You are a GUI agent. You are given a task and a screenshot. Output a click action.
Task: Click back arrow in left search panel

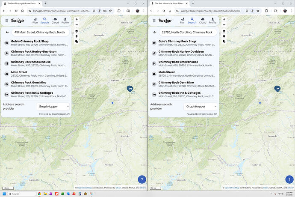(x=7, y=32)
